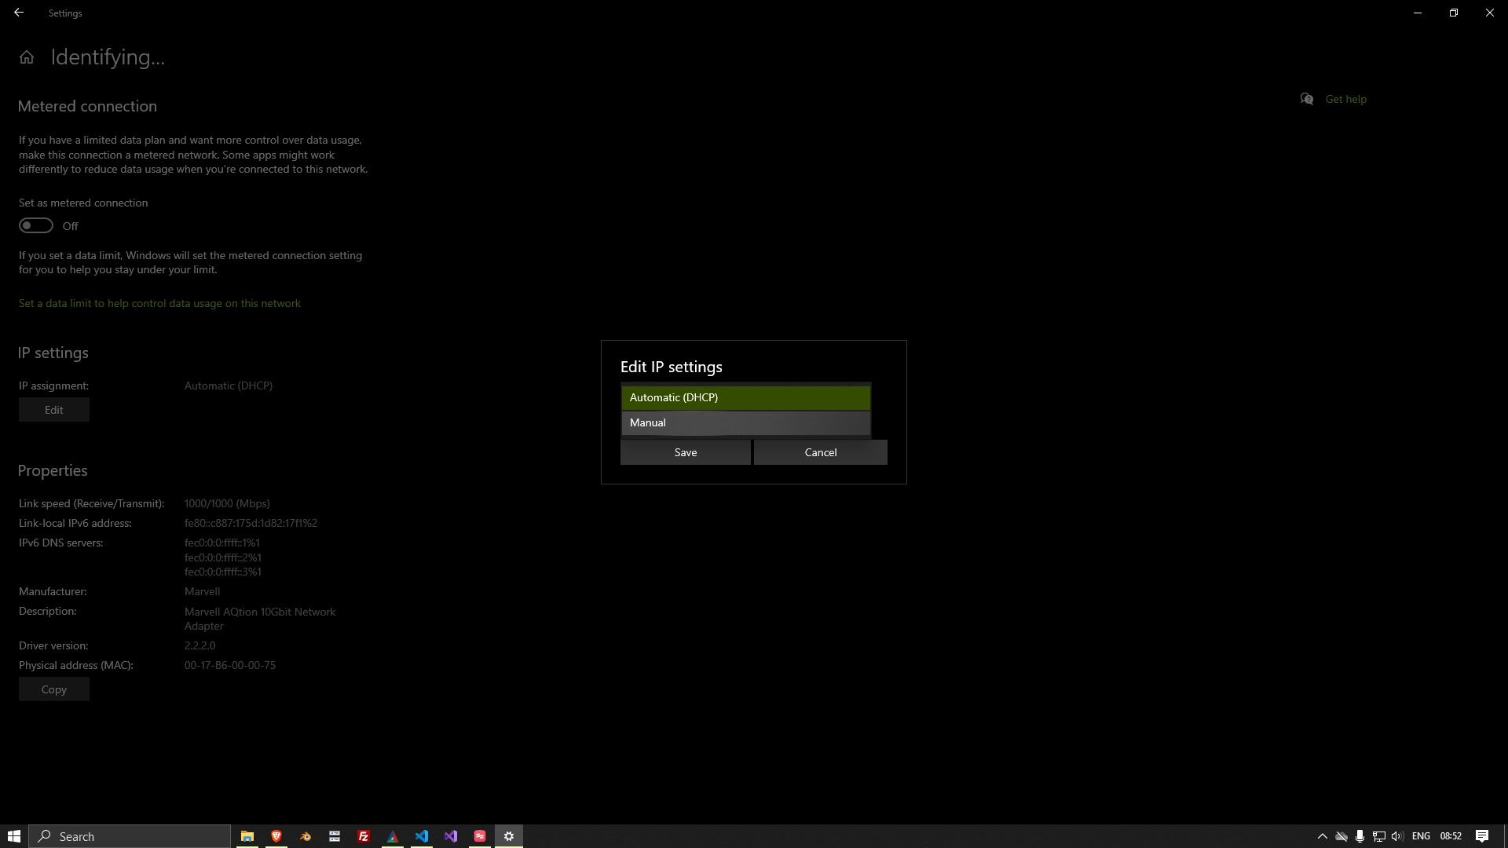Open purple Visual Studio icon
Screen dimensions: 1508x848
click(x=451, y=836)
